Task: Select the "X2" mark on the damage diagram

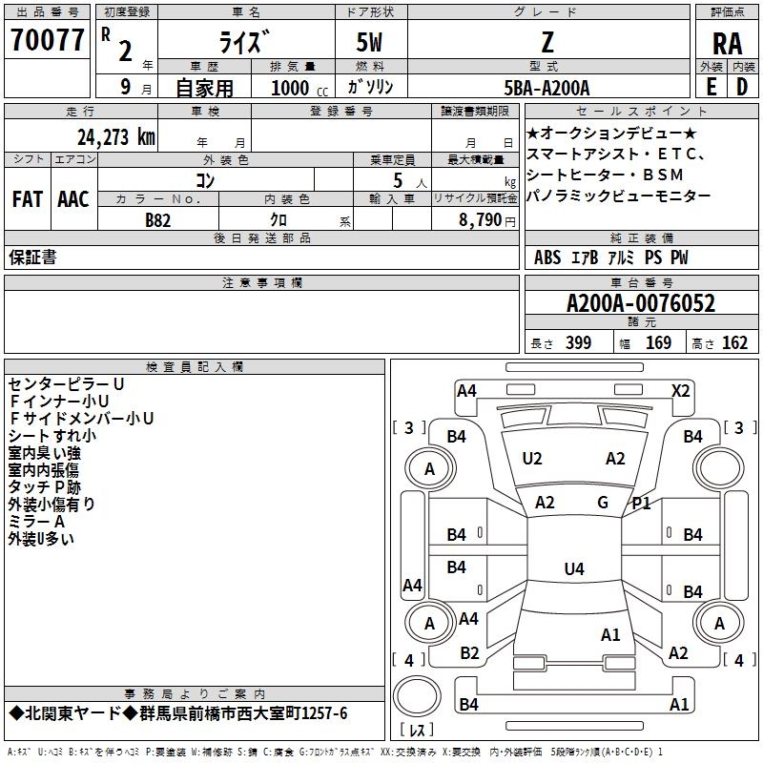Action: click(x=680, y=391)
